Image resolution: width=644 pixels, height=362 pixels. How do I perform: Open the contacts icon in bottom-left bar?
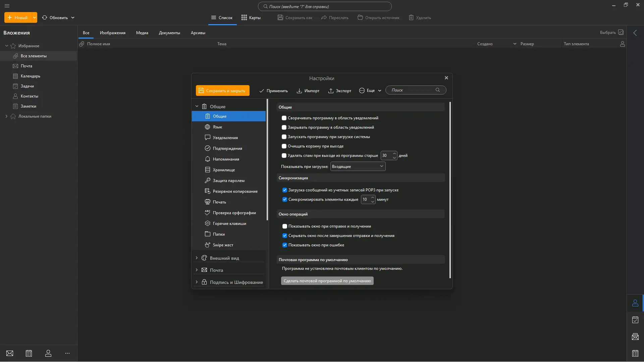(x=48, y=353)
